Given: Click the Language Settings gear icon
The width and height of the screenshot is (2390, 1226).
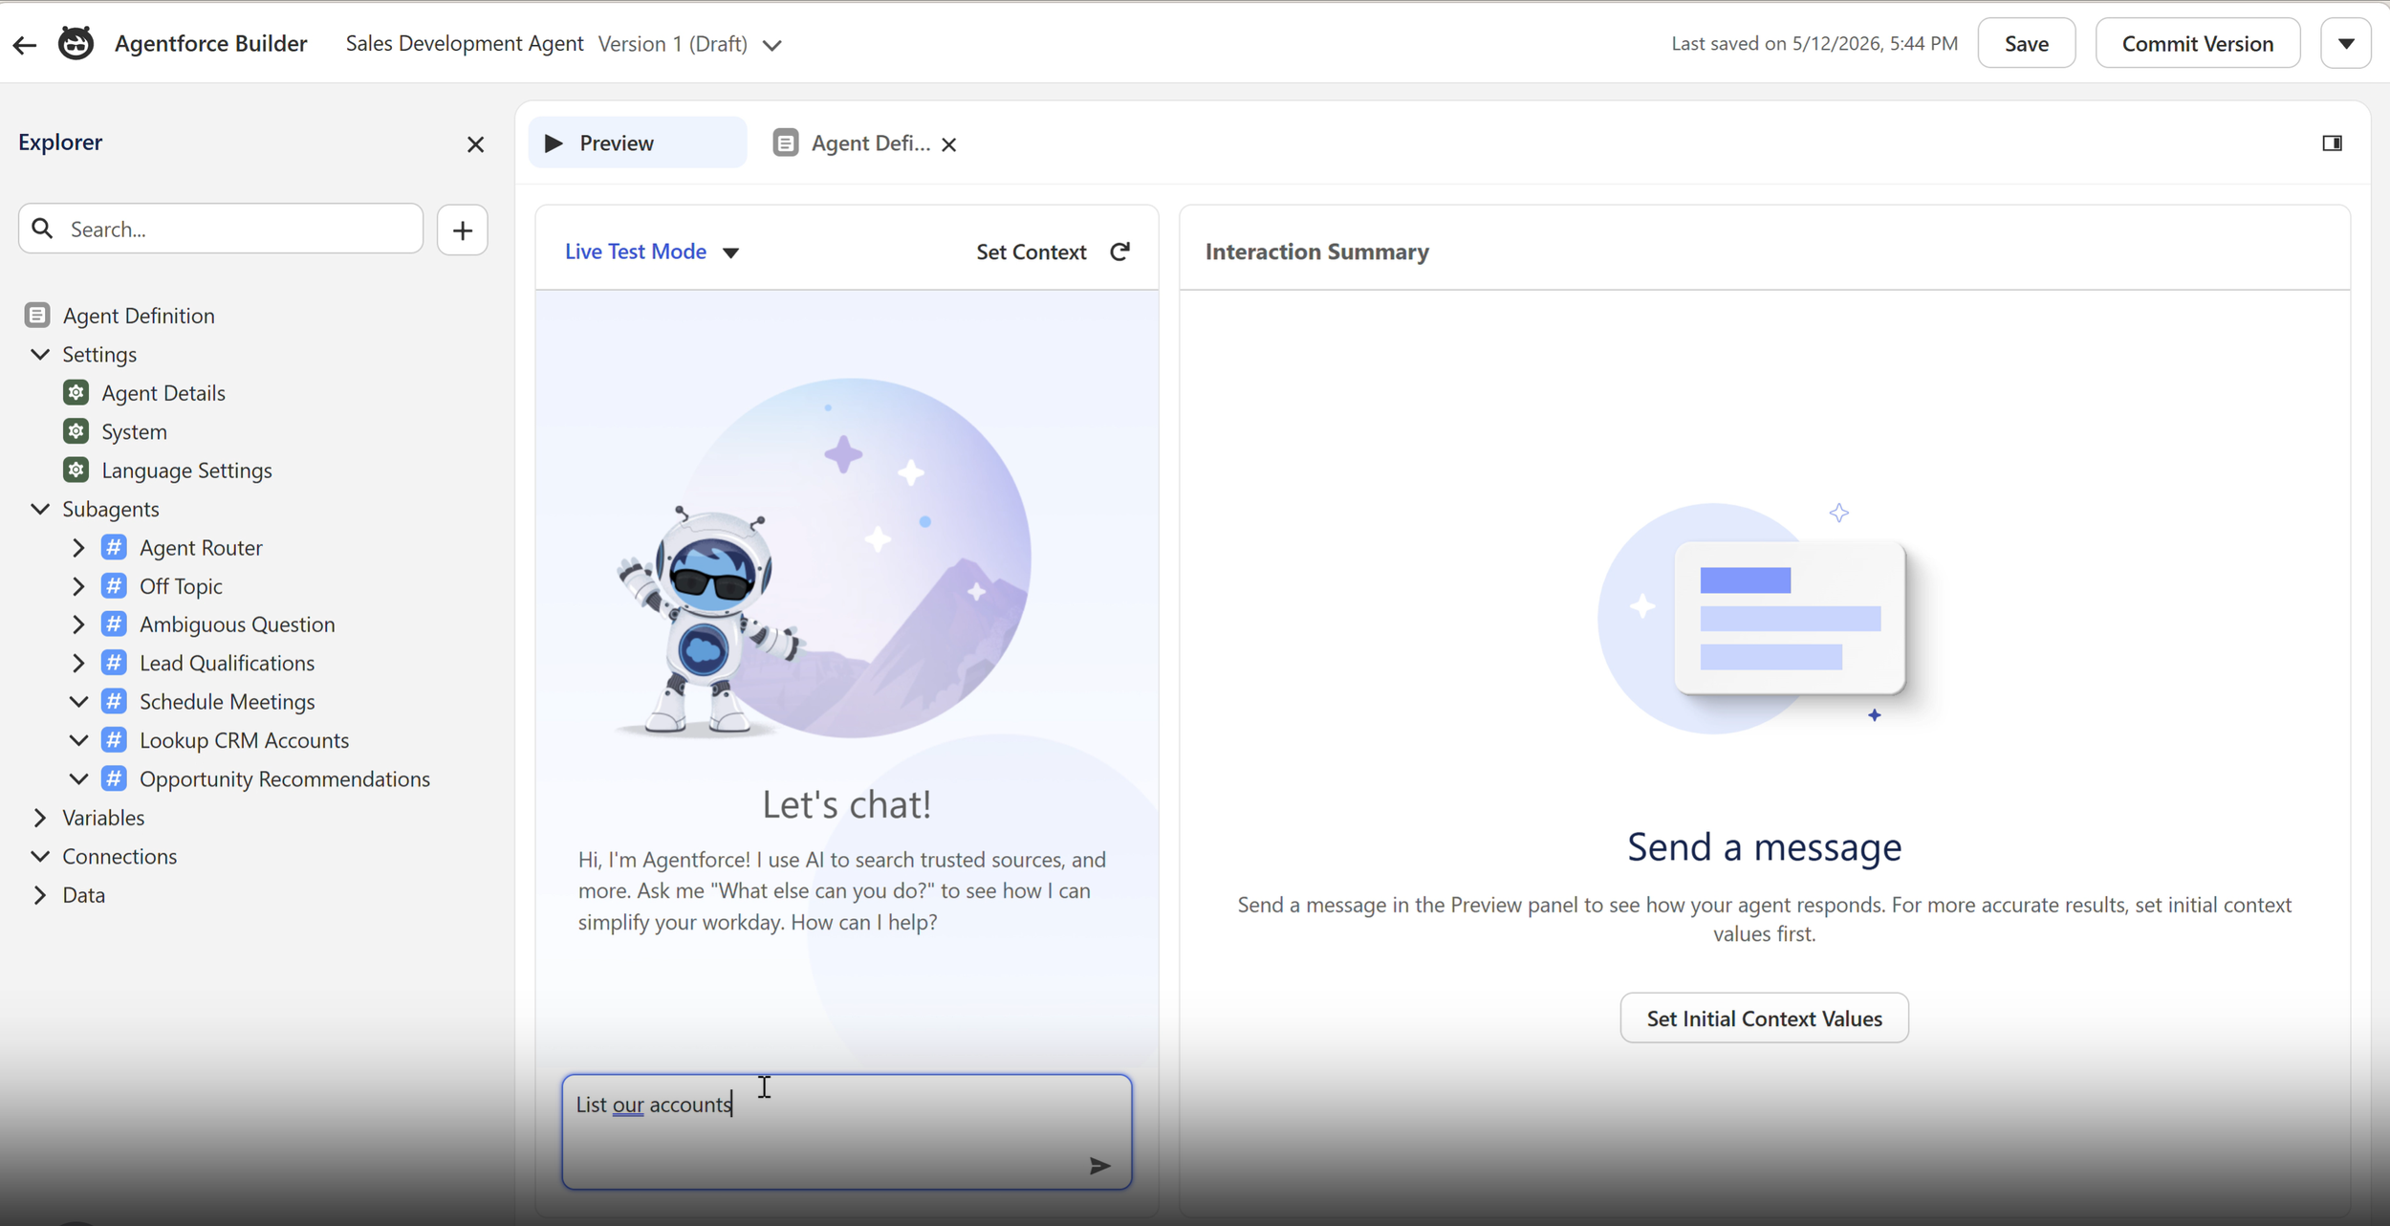Looking at the screenshot, I should click(x=76, y=470).
